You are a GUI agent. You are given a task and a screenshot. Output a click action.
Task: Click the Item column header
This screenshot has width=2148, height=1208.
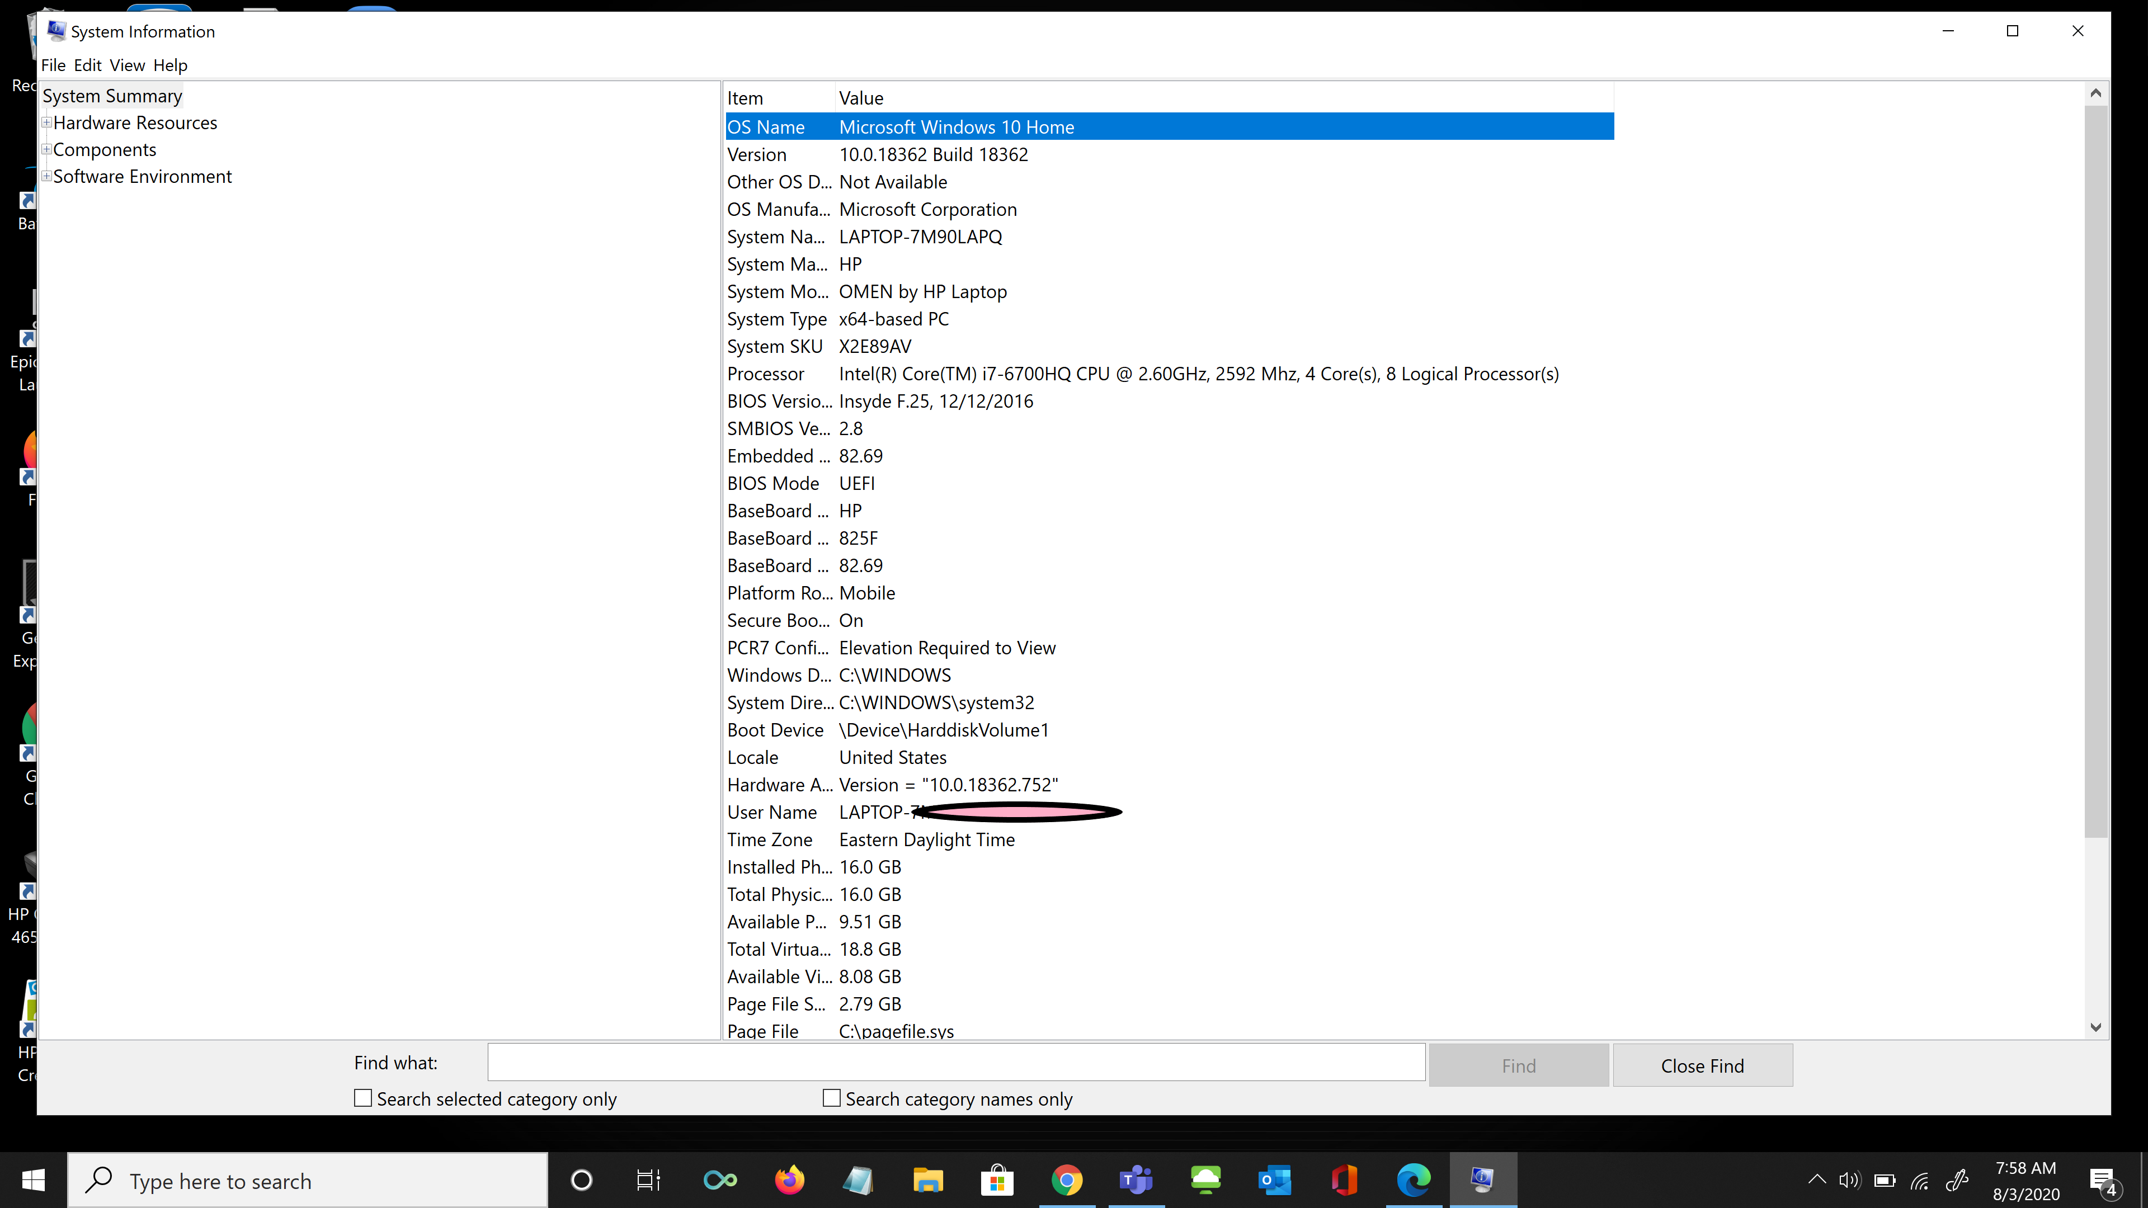[x=779, y=97]
